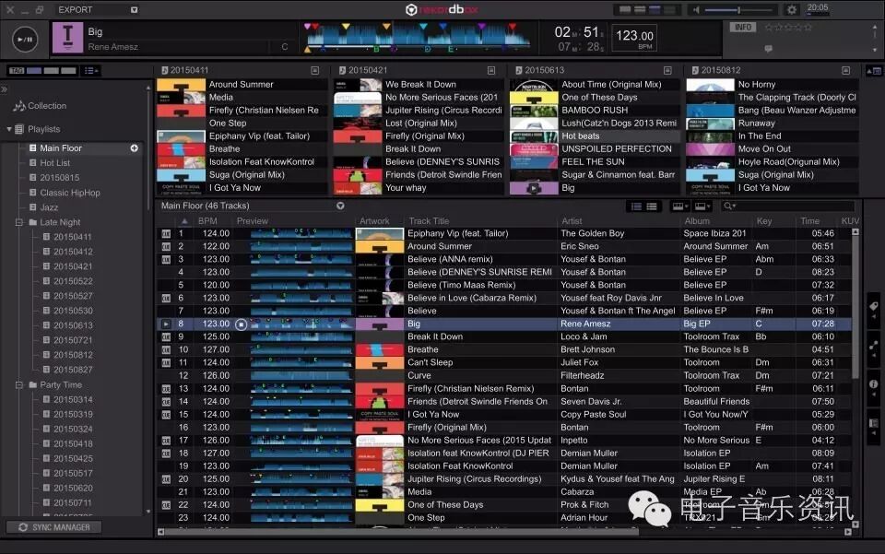Click the preview play marker on track 8
Viewport: 885px width, 554px height.
click(241, 324)
